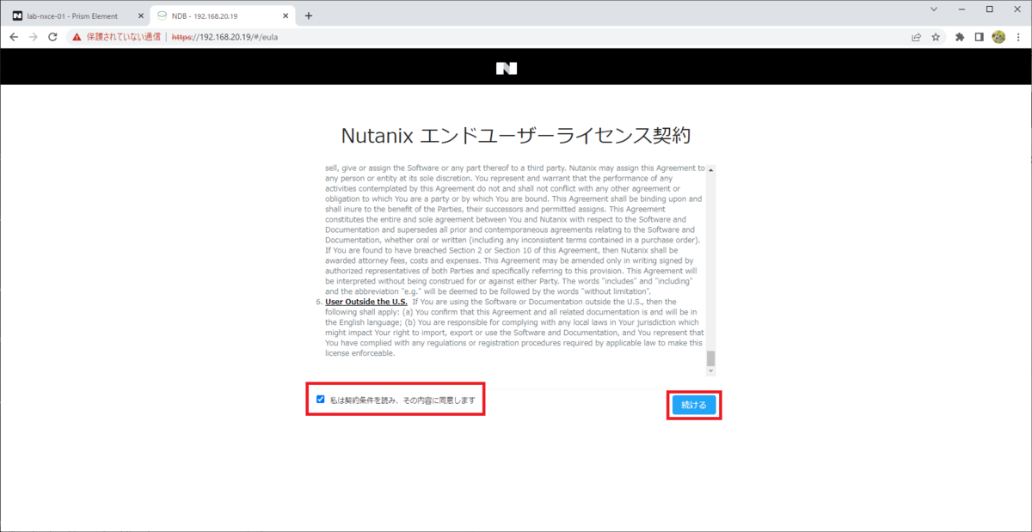
Task: Go back to previous page
Action: (x=14, y=37)
